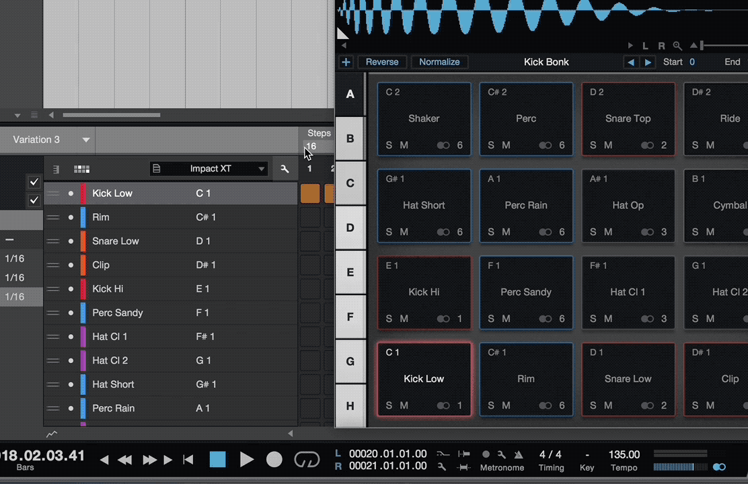Open the Impact XT instrument selector dropdown
The width and height of the screenshot is (748, 484).
pyautogui.click(x=209, y=168)
